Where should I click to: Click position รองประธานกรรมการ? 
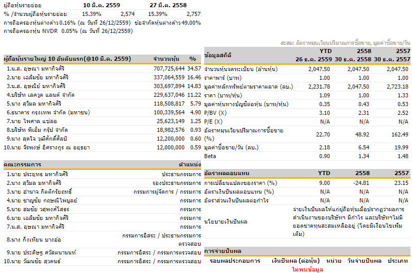[176, 183]
